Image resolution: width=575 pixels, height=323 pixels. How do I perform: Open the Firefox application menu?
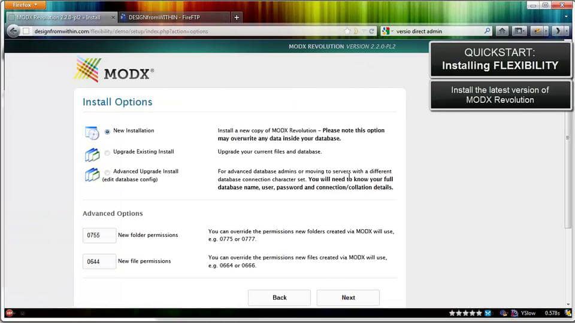tap(25, 5)
